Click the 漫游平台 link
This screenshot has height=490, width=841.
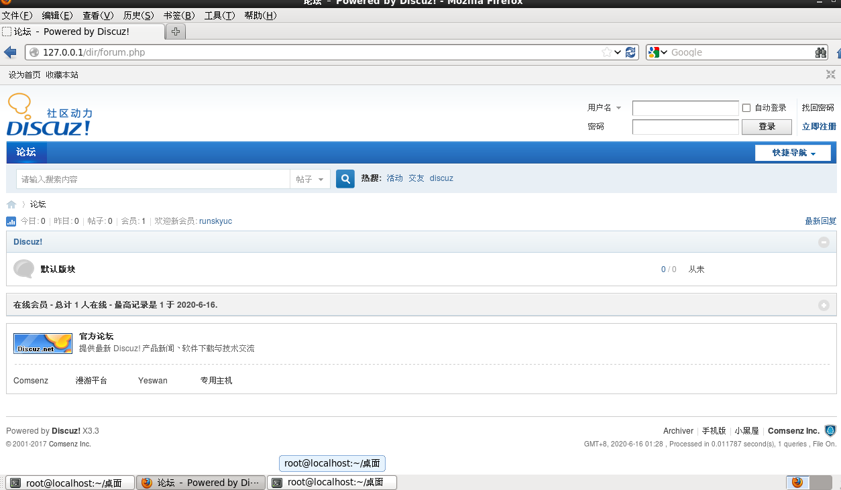[x=91, y=381]
